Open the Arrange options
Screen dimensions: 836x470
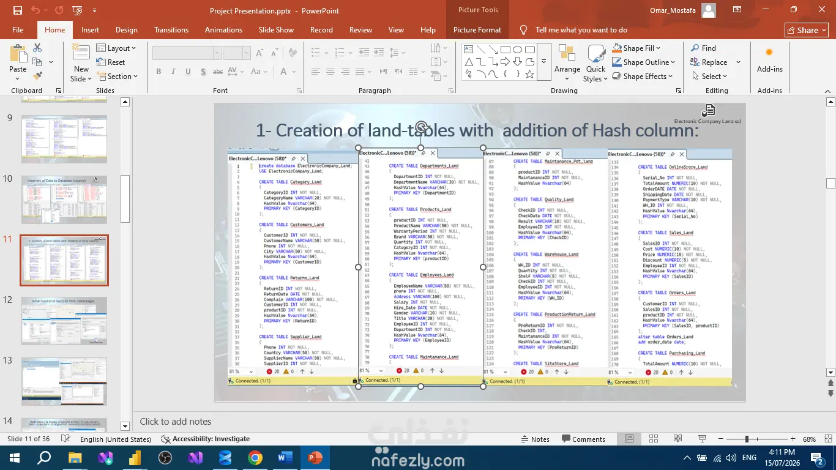(x=567, y=61)
